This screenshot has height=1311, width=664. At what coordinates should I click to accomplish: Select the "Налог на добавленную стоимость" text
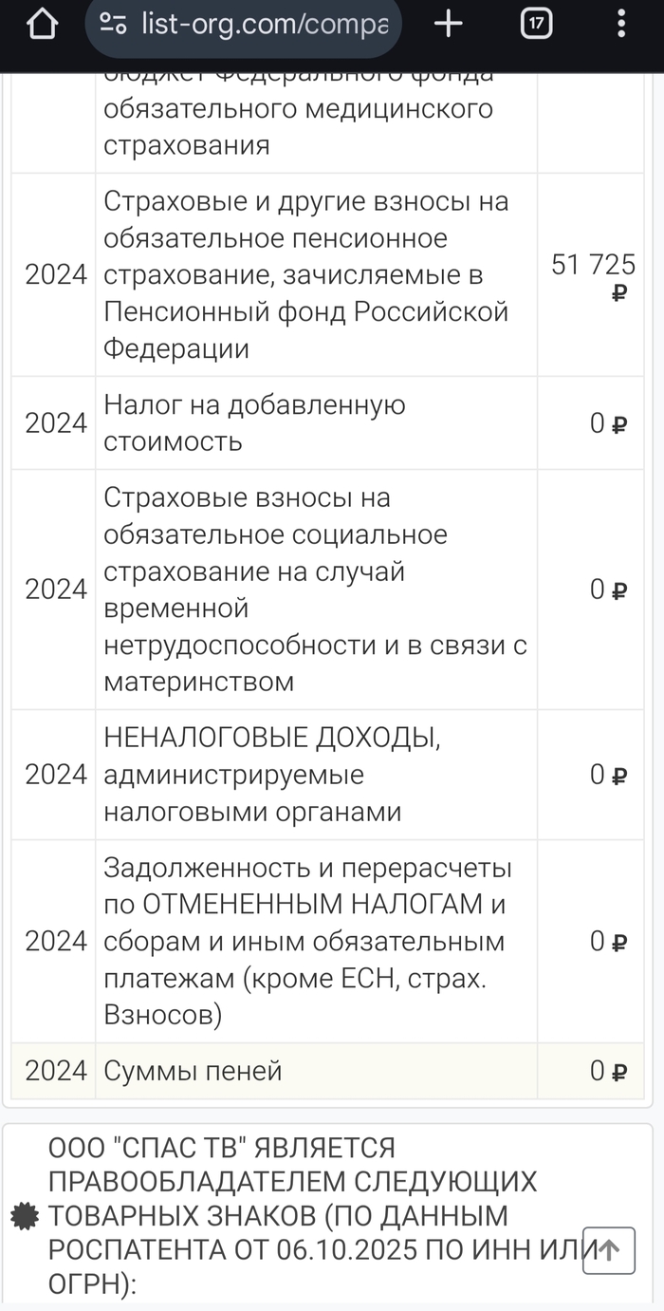tap(254, 423)
